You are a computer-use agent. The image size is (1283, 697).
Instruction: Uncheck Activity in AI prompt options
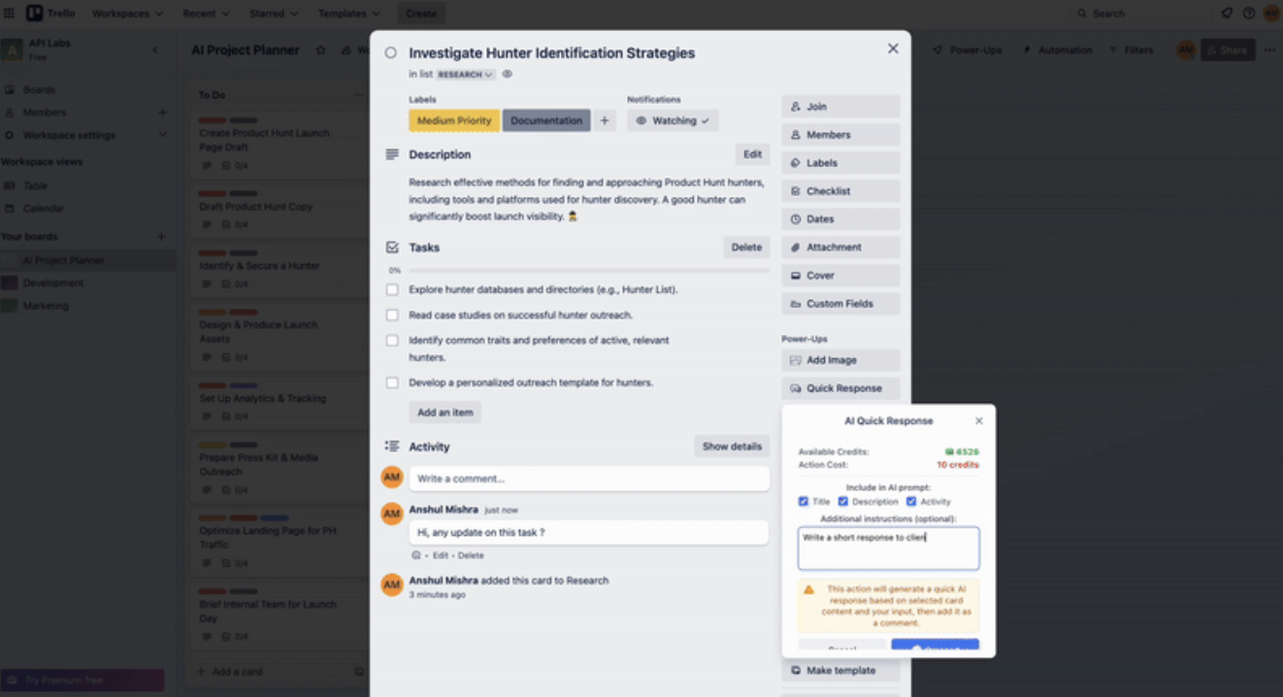(x=911, y=502)
